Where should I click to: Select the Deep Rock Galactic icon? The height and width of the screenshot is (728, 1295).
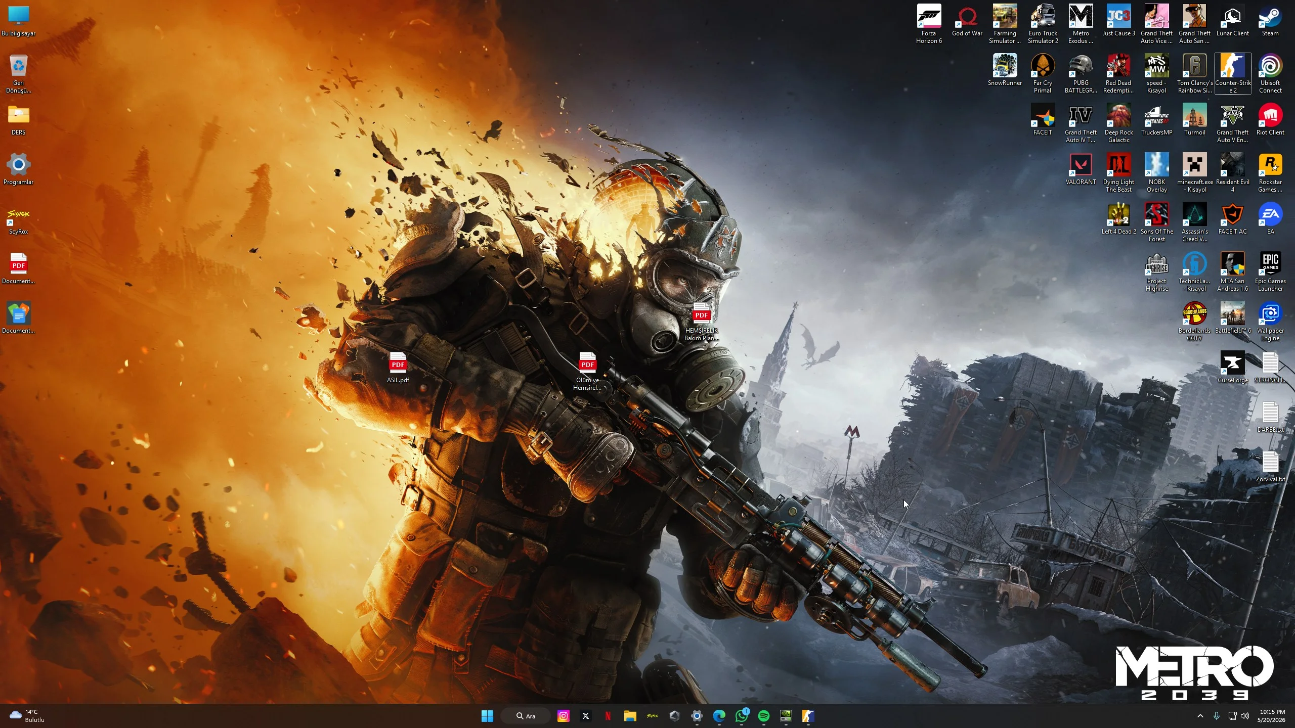pos(1118,123)
